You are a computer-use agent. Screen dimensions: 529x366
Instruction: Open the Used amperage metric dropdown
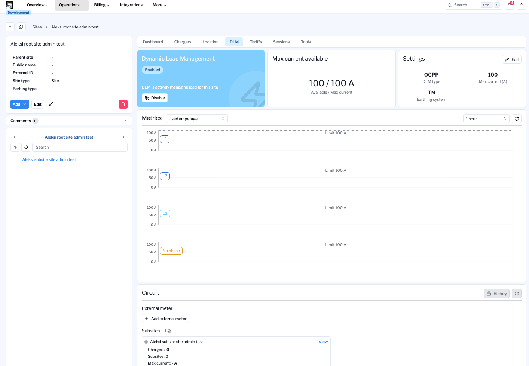click(196, 119)
